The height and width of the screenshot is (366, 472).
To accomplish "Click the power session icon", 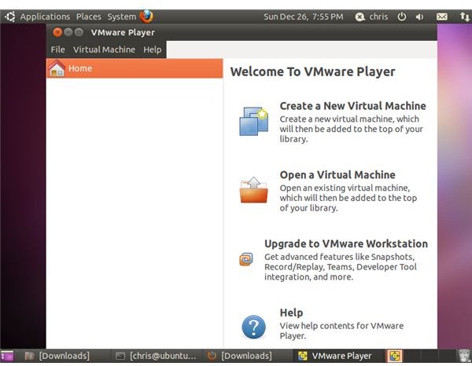I will coord(402,16).
